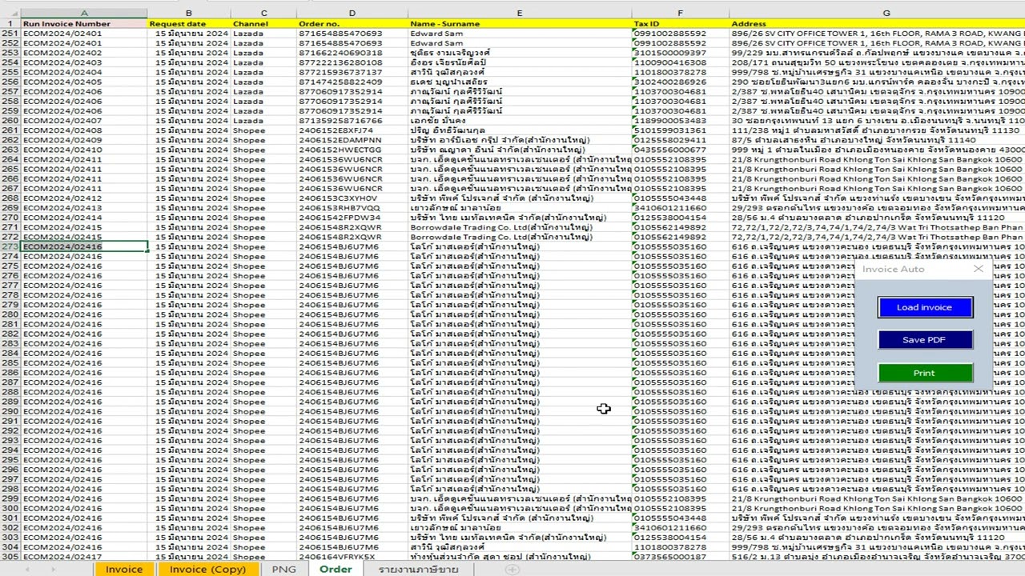Screen dimensions: 1025x576
Task: Click tax ID 3102400286926
Action: tap(681, 82)
